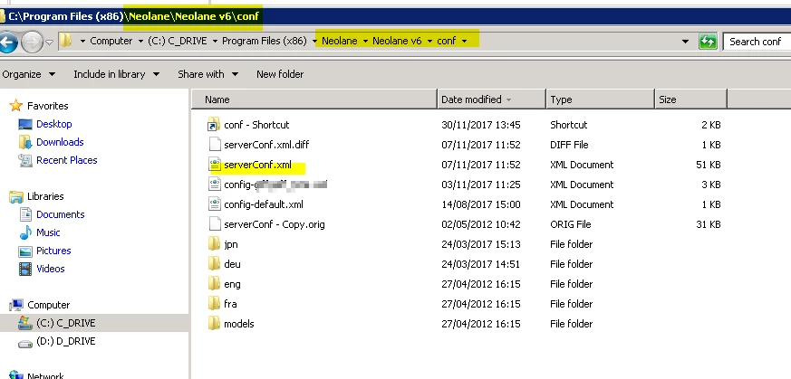
Task: Click into the Search conf field
Action: (757, 42)
